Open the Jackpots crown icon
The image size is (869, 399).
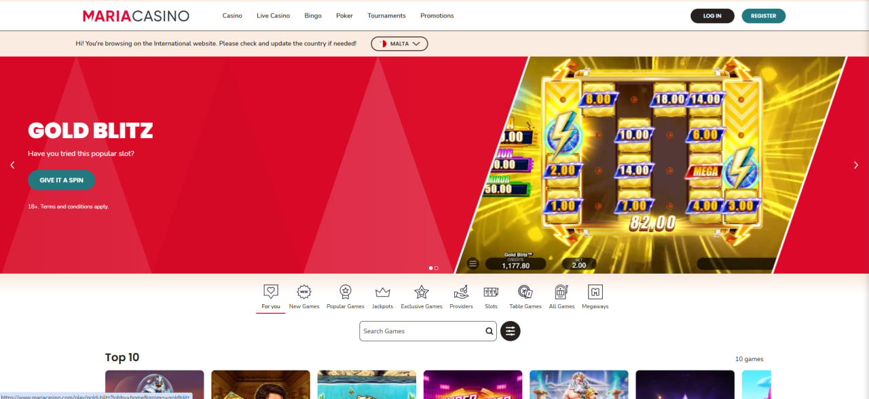pos(382,293)
